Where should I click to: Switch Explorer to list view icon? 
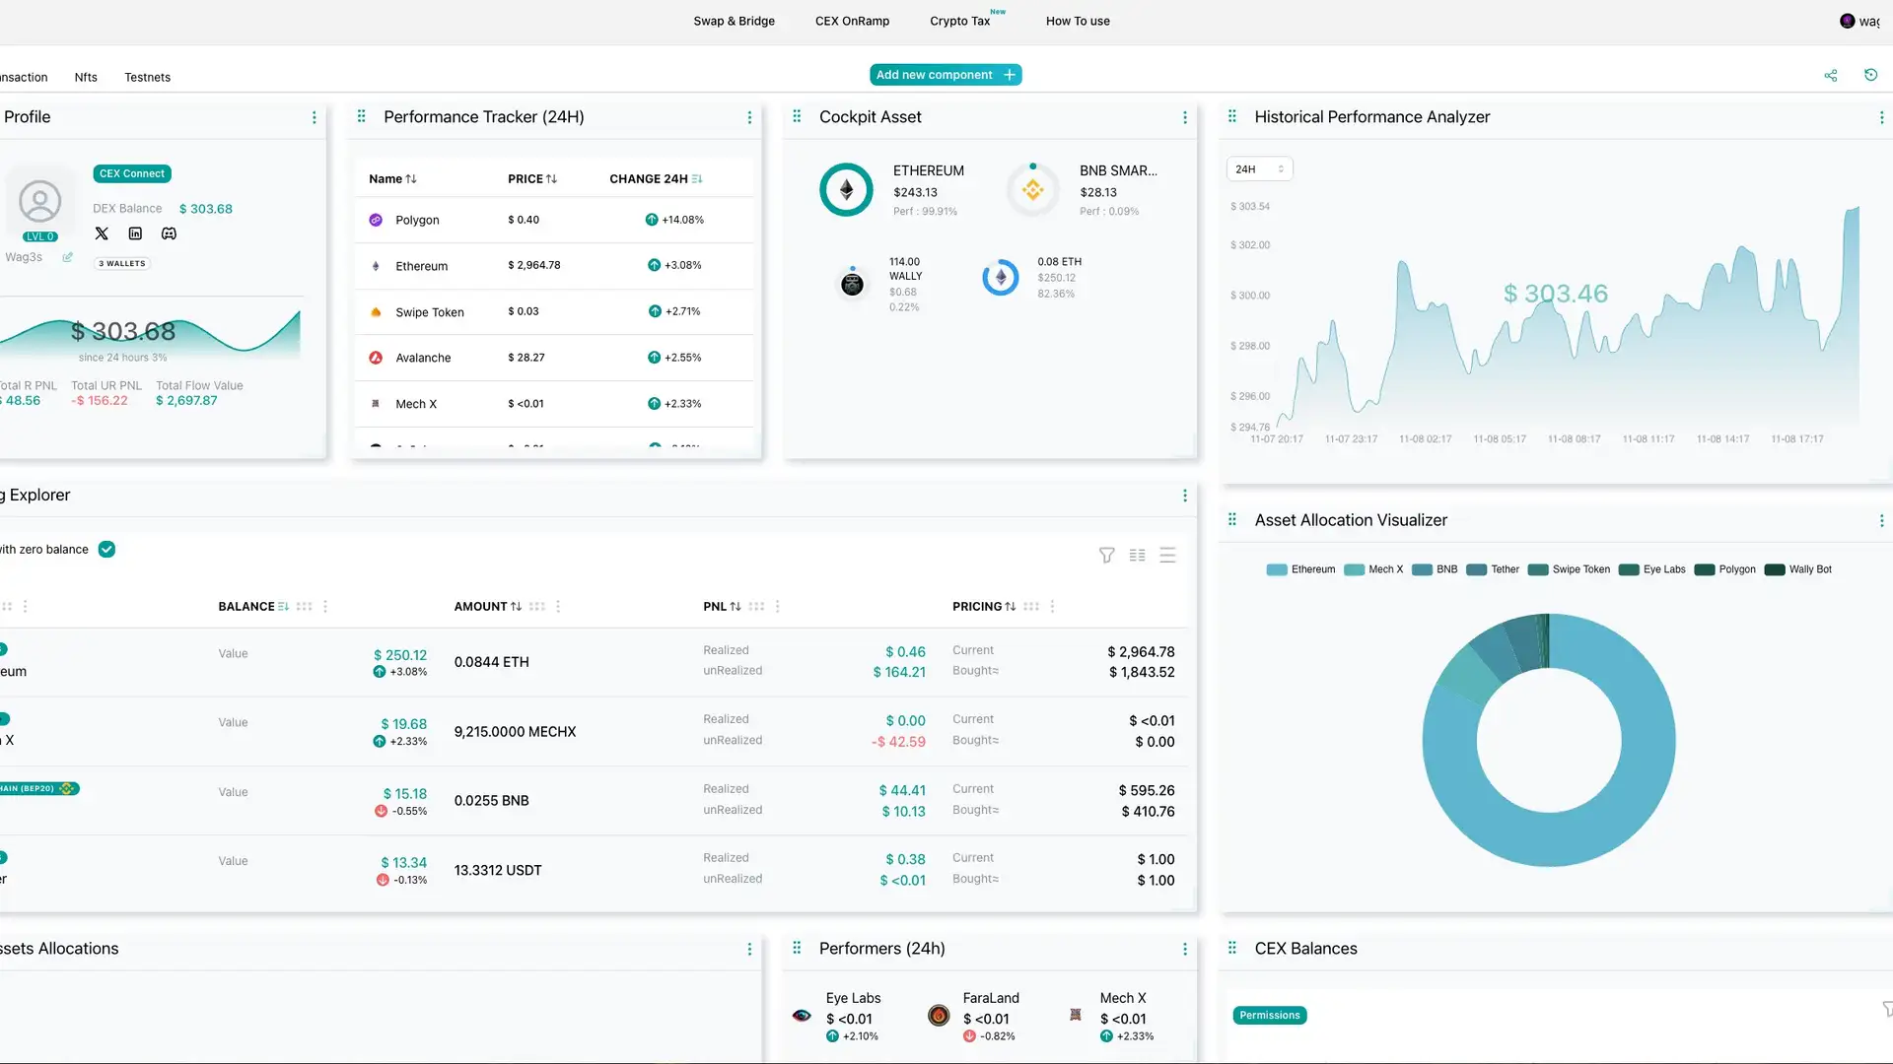(x=1167, y=556)
